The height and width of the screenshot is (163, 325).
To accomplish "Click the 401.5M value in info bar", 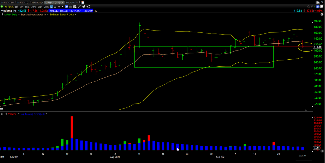I will click(x=54, y=11).
